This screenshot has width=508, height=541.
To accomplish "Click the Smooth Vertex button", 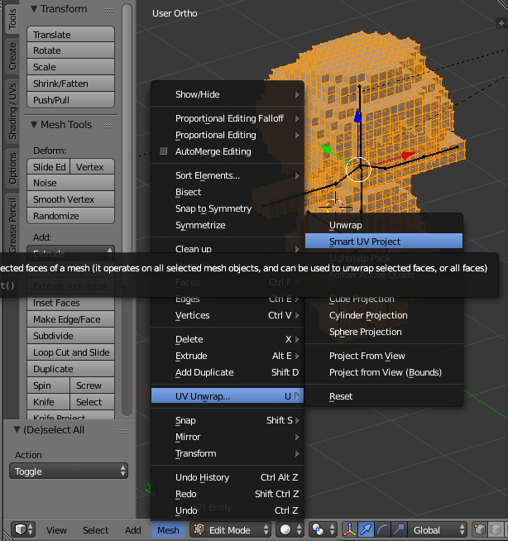I will point(71,199).
